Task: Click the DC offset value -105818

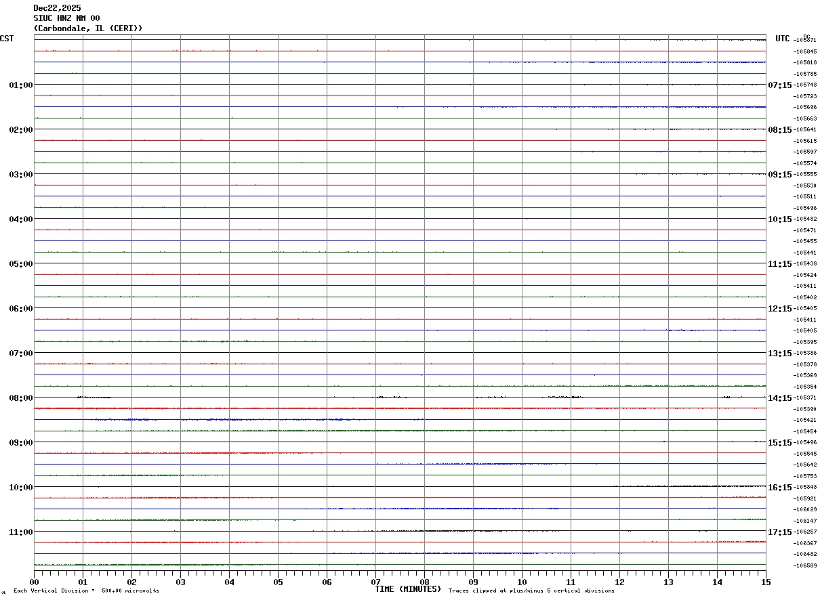Action: (x=805, y=62)
